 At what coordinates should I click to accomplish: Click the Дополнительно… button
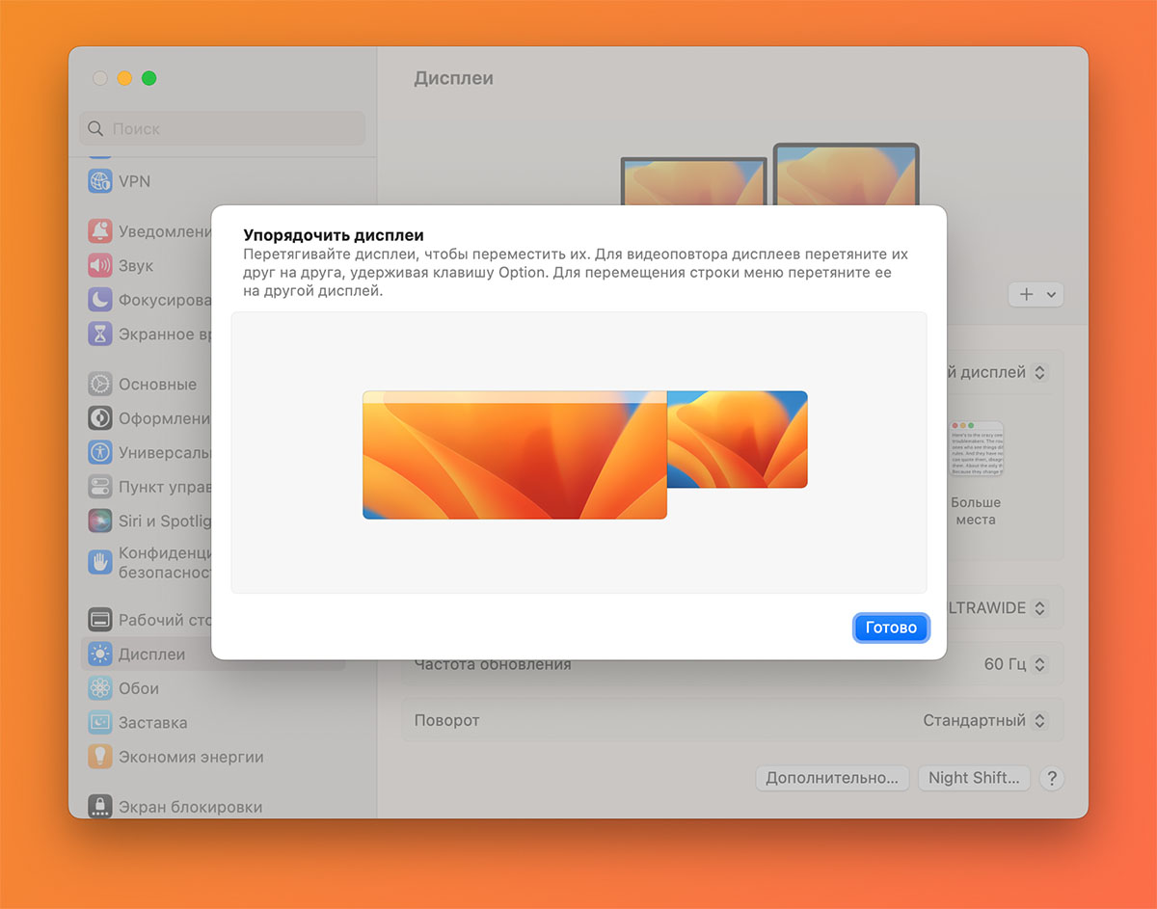click(832, 778)
